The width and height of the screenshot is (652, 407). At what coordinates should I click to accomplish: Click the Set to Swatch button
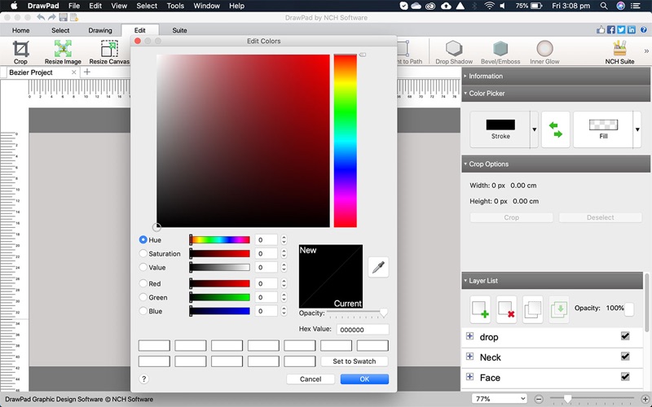coord(354,361)
